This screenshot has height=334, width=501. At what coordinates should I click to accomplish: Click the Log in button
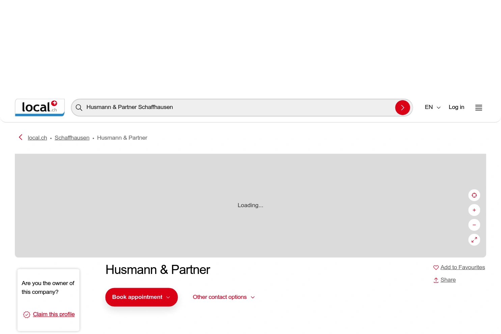pos(456,107)
